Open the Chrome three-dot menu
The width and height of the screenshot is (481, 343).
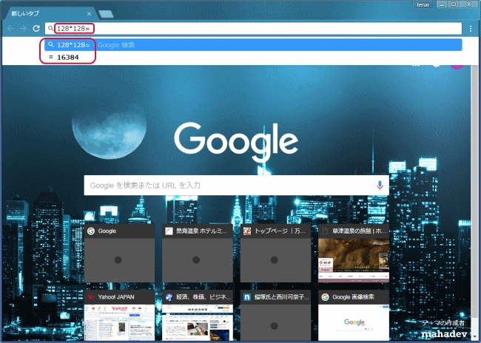pyautogui.click(x=470, y=29)
